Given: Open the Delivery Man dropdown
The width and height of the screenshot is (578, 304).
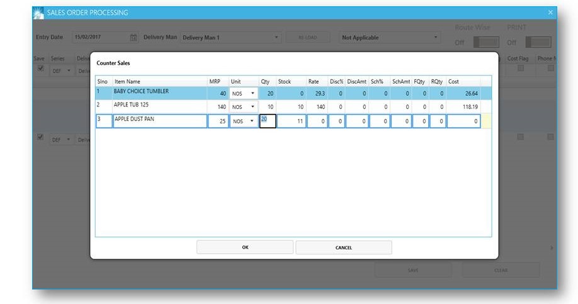Looking at the screenshot, I should 276,38.
